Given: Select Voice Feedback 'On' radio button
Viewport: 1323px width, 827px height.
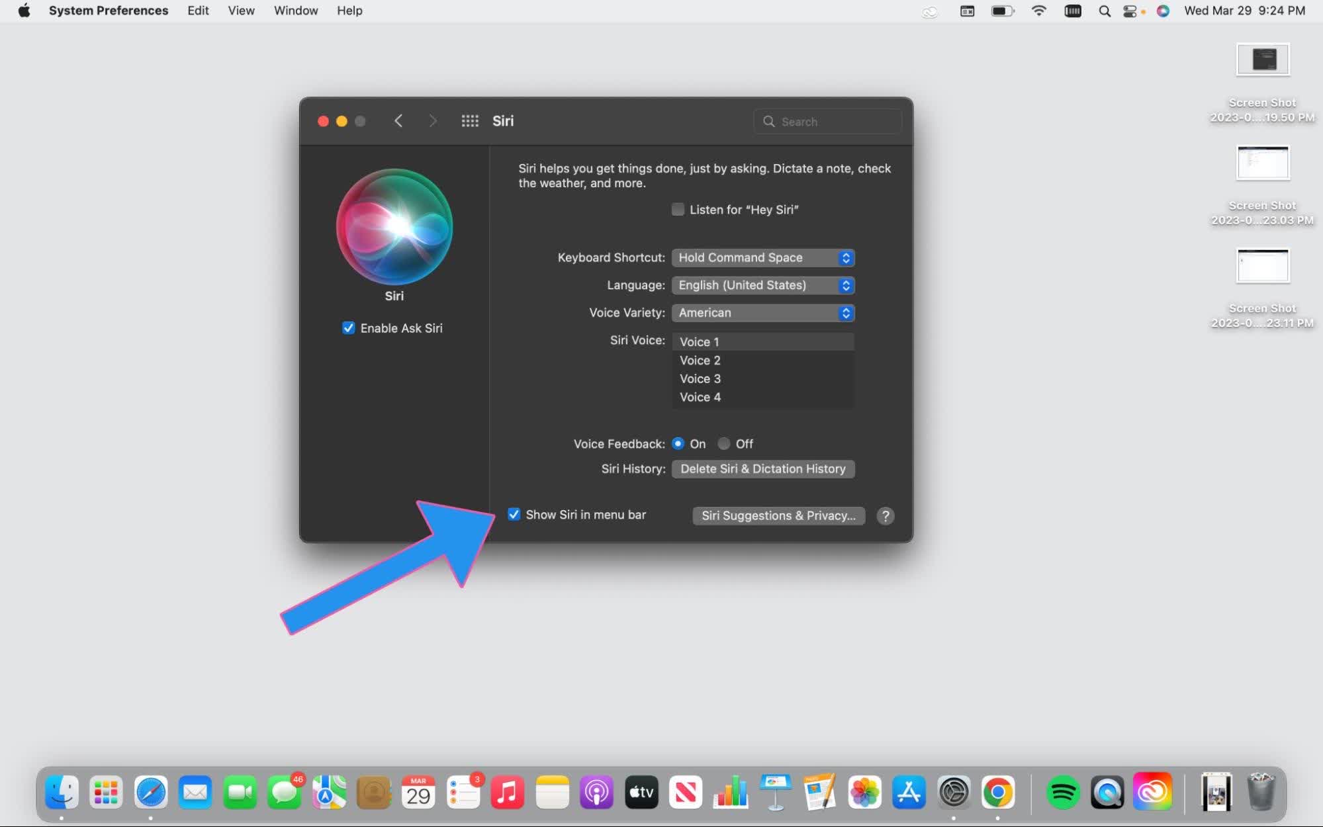Looking at the screenshot, I should tap(678, 443).
